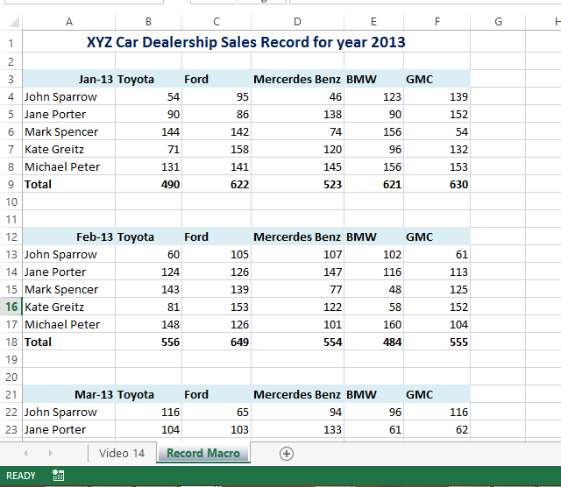The image size is (561, 487).
Task: Click Ford total 622 cell
Action: [217, 184]
